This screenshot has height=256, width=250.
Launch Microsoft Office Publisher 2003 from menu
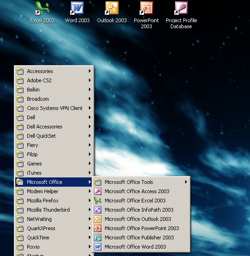pos(142,238)
